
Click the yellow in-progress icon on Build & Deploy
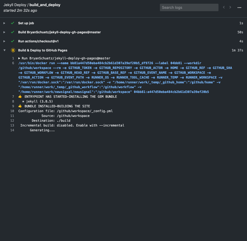(x=13, y=50)
